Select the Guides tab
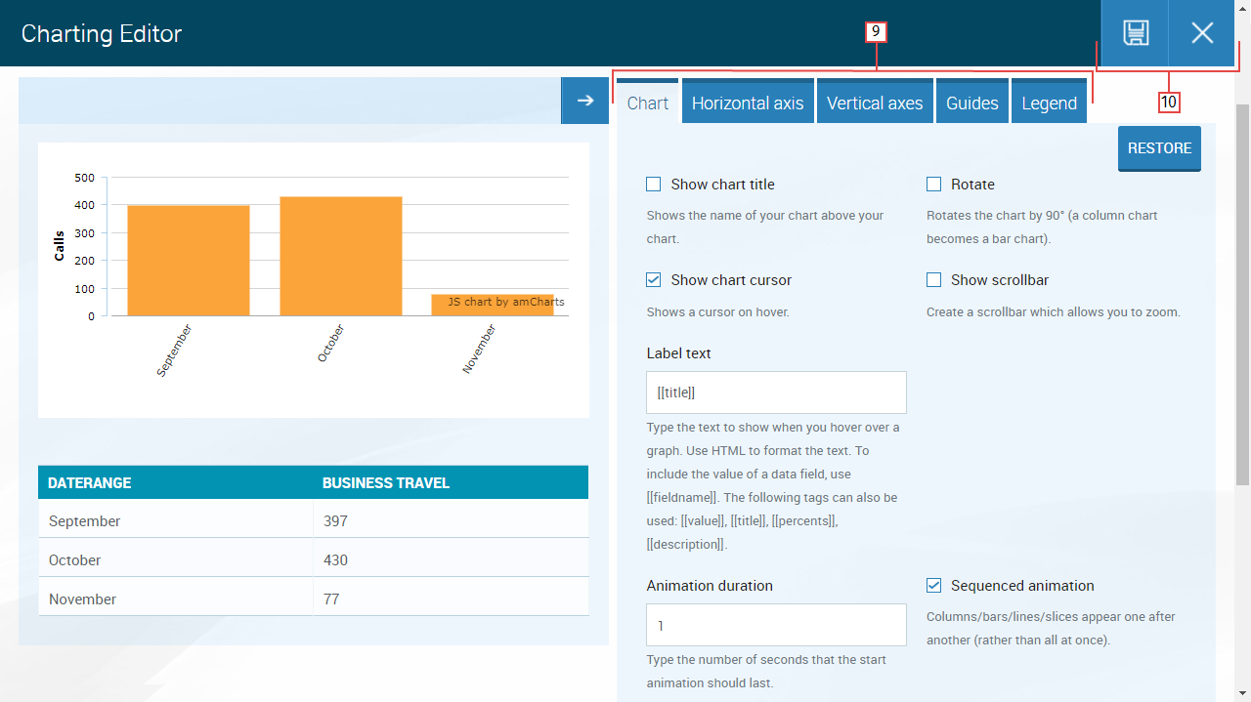The height and width of the screenshot is (702, 1251). 972,103
